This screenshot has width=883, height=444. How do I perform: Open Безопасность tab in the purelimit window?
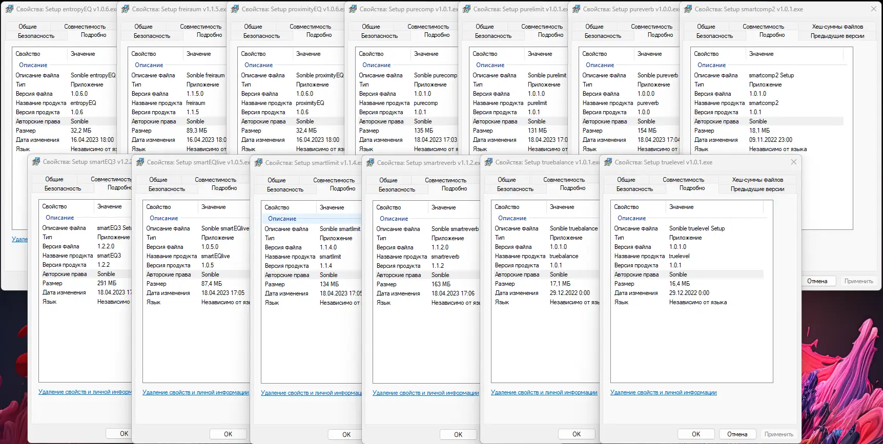pos(493,36)
